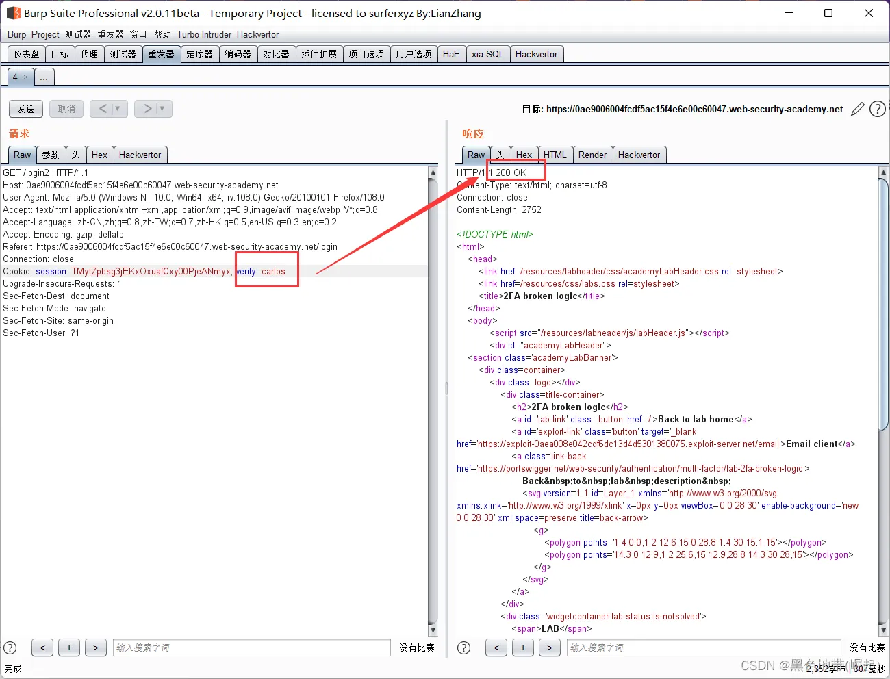The width and height of the screenshot is (890, 679).
Task: Select the response Raw tab
Action: [x=476, y=155]
